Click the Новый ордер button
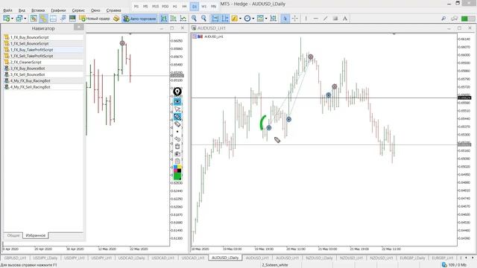Image resolution: width=477 pixels, height=268 pixels. (x=95, y=19)
